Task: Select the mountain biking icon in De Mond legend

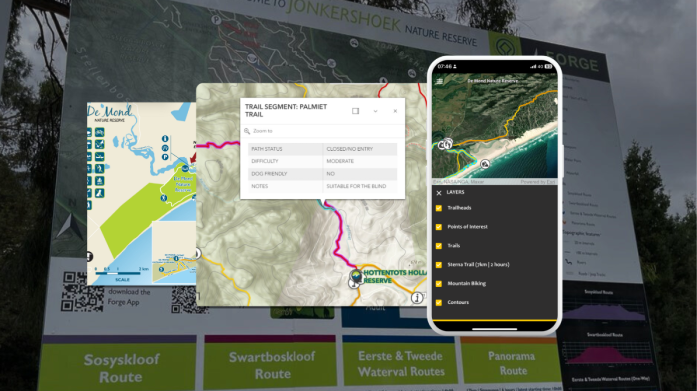Action: coord(100,133)
